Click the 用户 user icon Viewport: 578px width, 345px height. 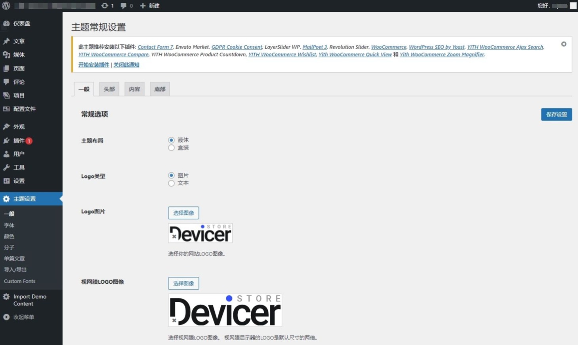[x=6, y=154]
